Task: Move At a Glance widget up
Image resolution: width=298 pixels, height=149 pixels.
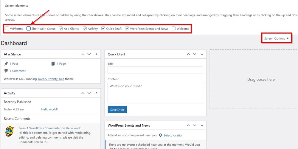Action: (83, 54)
